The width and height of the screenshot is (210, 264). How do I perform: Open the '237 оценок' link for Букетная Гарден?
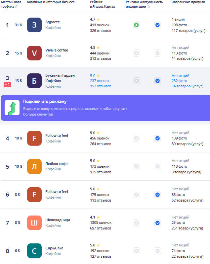point(100,81)
